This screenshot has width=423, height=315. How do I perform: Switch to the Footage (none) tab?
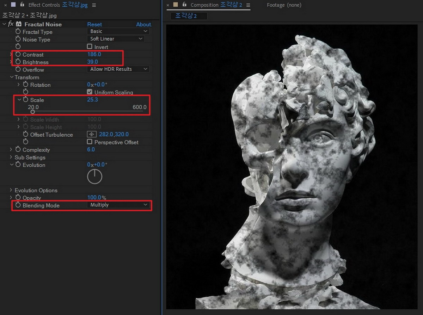(x=284, y=5)
